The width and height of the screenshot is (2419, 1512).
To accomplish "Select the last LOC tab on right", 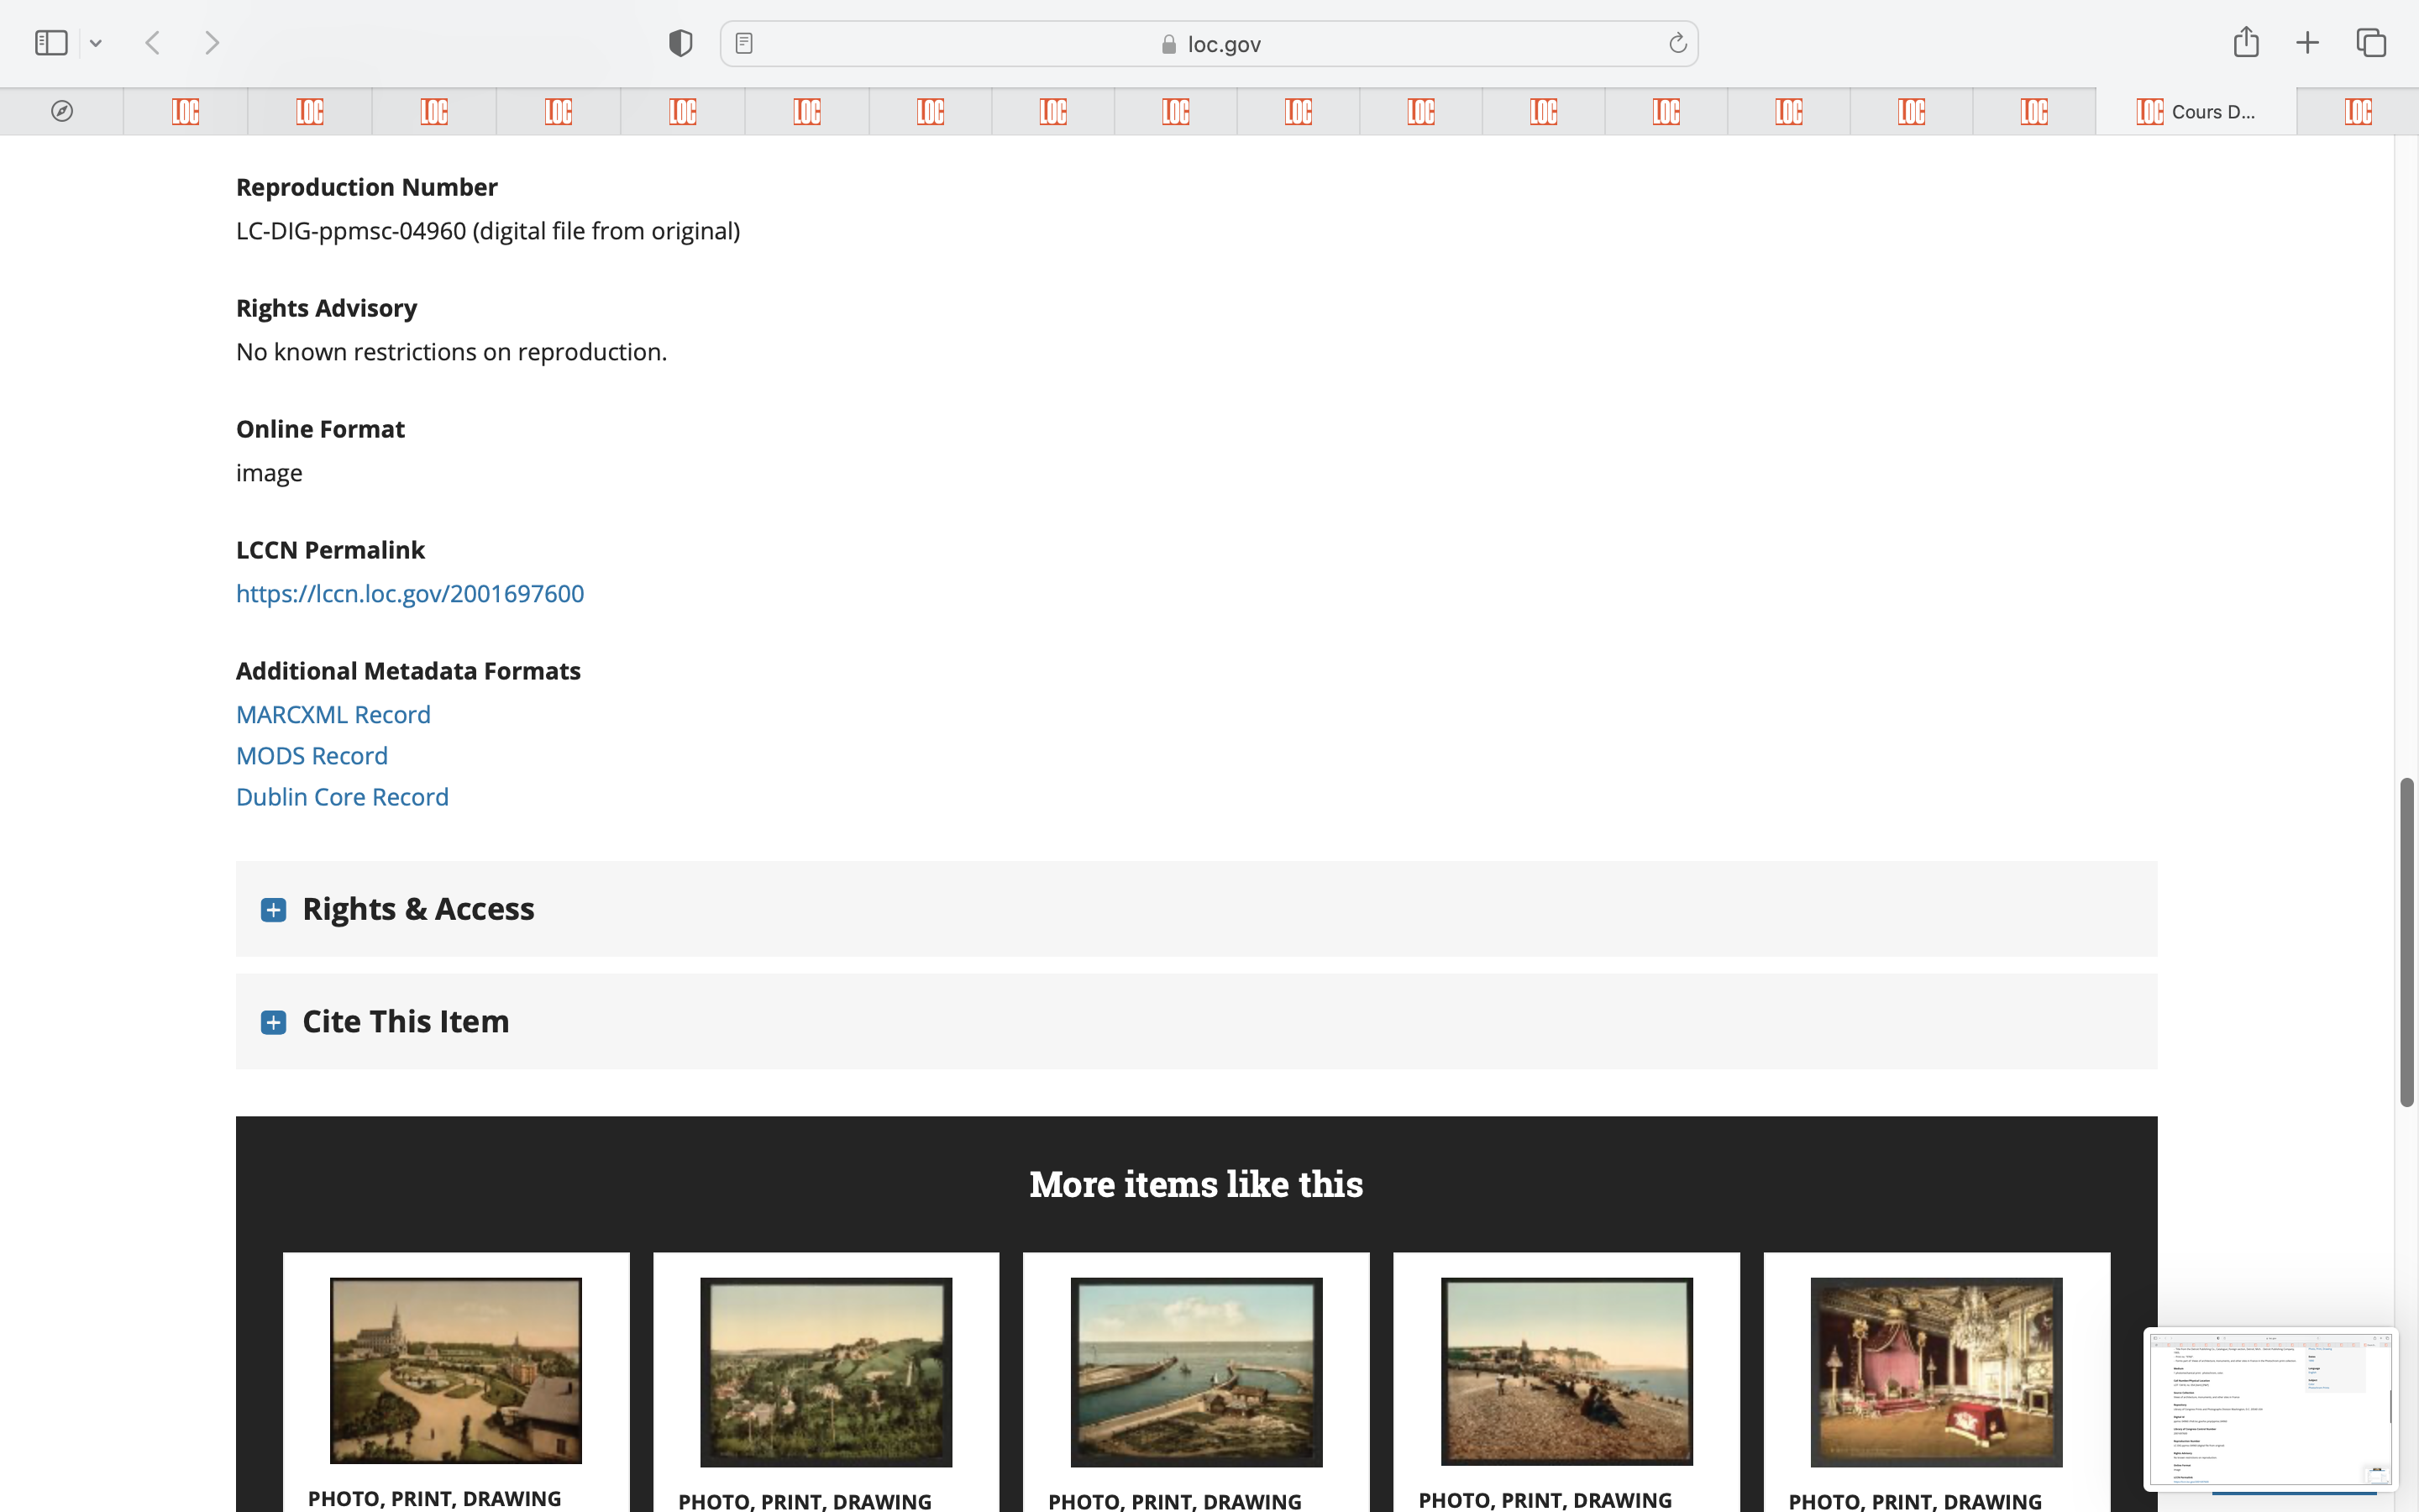I will click(2357, 111).
